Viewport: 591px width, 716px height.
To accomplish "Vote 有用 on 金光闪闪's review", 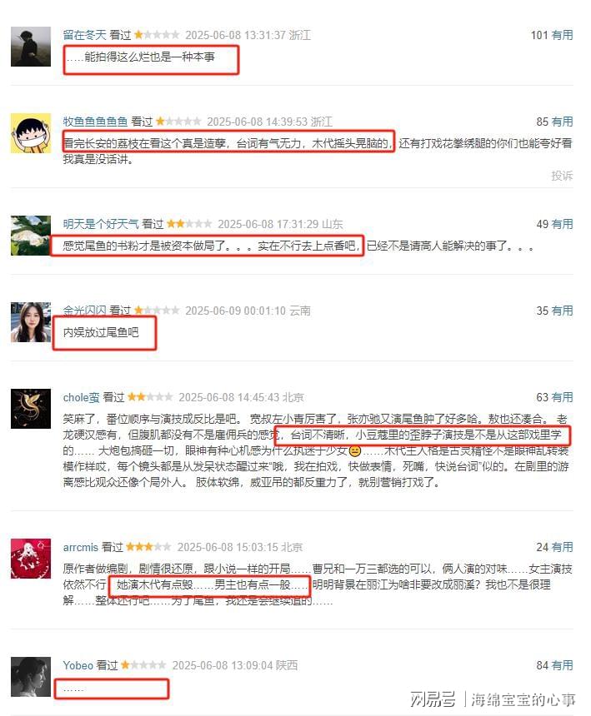I will pos(562,311).
